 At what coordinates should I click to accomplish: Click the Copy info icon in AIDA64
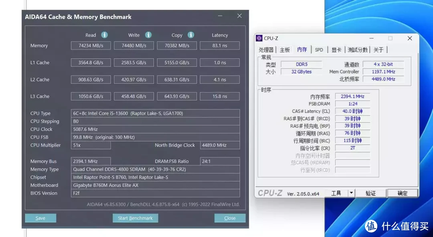click(191, 35)
